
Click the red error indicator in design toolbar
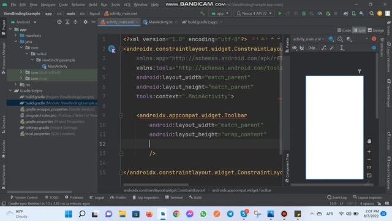(374, 39)
